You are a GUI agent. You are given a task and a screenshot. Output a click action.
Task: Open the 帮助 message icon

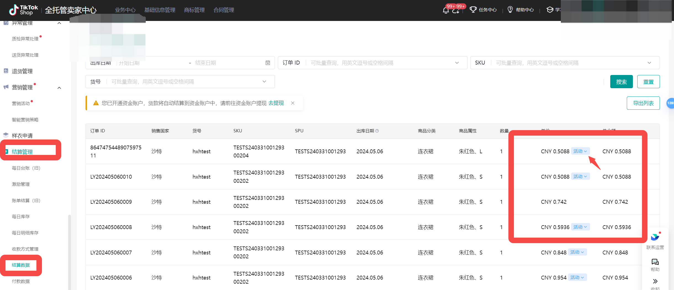pyautogui.click(x=655, y=262)
